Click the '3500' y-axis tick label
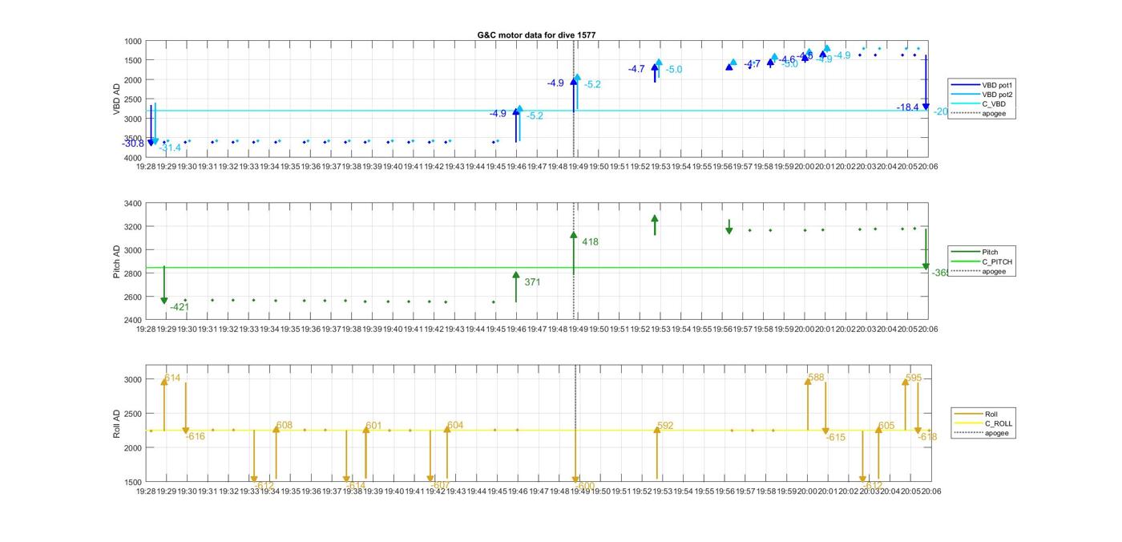 tap(132, 139)
